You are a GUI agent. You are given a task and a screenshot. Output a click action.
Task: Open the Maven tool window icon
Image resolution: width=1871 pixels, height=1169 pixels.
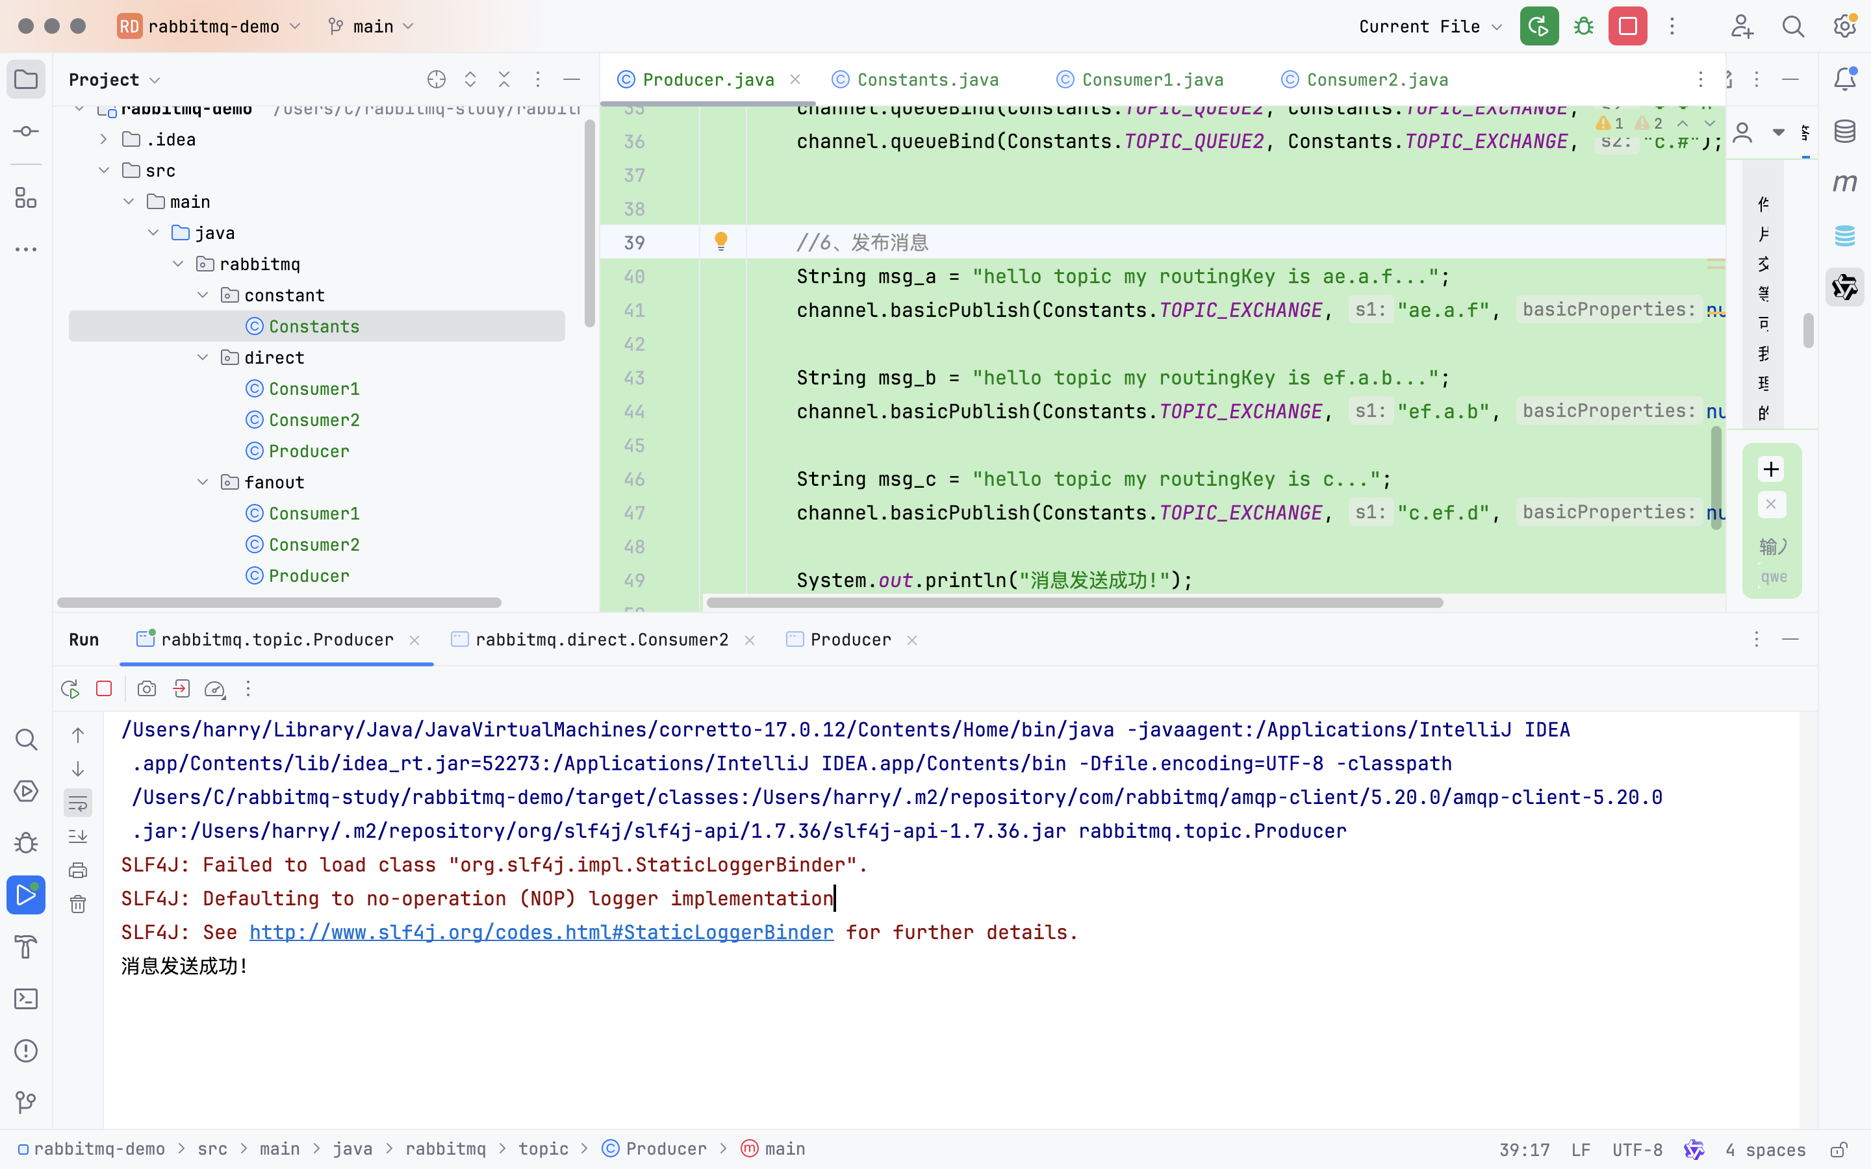[1845, 183]
